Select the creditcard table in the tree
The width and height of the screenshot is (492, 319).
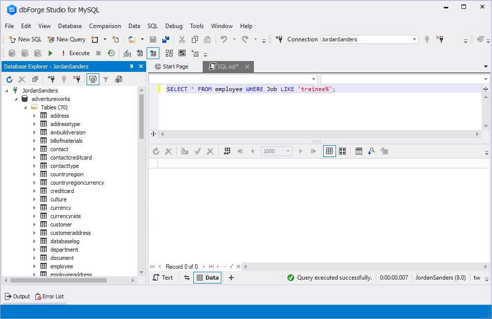[62, 191]
